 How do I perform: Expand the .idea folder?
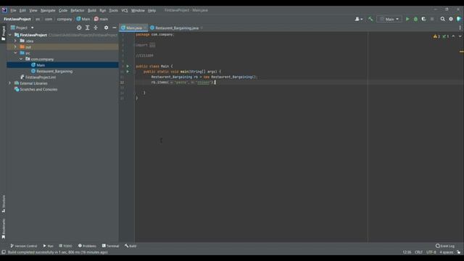[16, 41]
